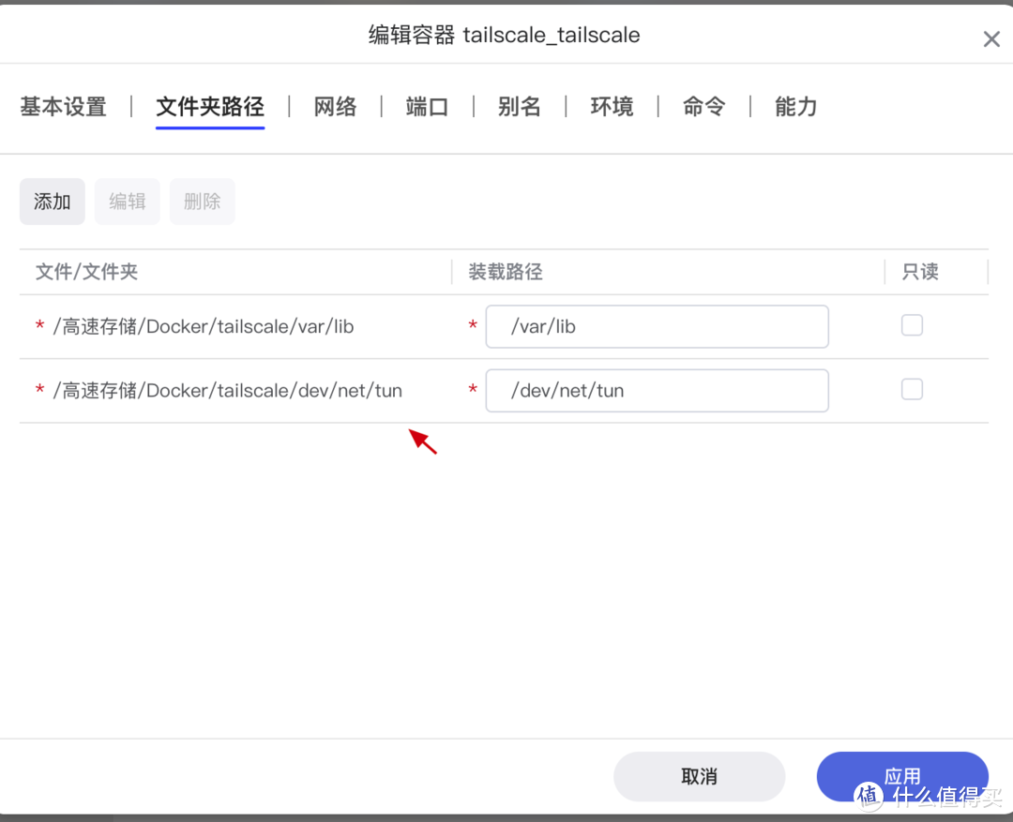The height and width of the screenshot is (822, 1013).
Task: Click the 删除 button
Action: click(x=203, y=202)
